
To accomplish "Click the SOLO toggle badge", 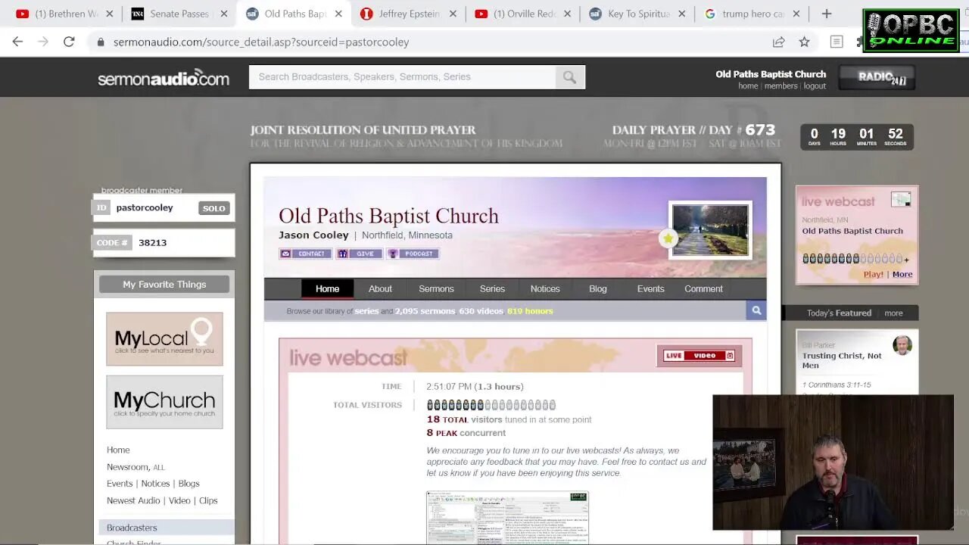I will tap(213, 208).
